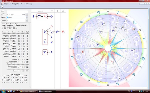Click the Sagittarius sign on chart wheel
The height and width of the screenshot is (93, 150).
(x=118, y=13)
